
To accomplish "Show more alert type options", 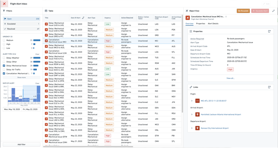I will click(x=22, y=78).
